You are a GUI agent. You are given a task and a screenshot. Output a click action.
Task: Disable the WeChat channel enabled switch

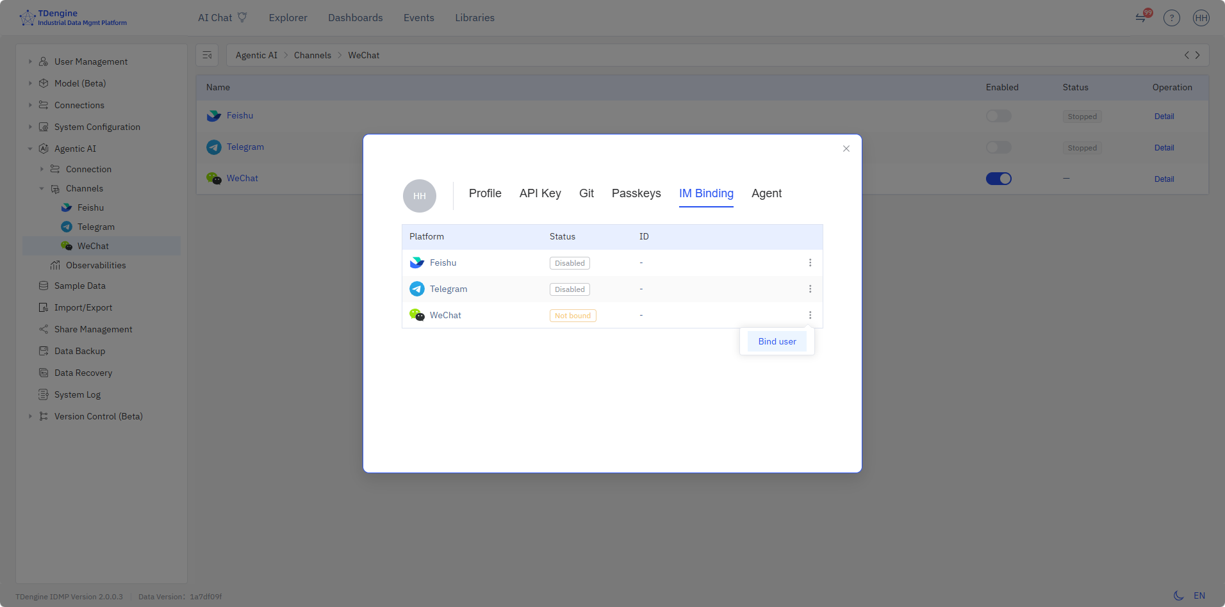(x=998, y=179)
